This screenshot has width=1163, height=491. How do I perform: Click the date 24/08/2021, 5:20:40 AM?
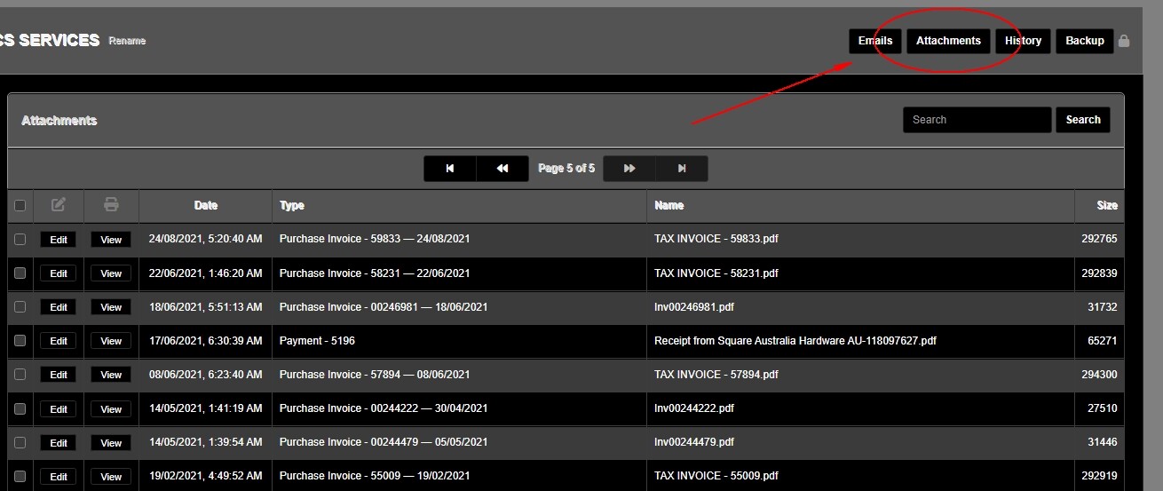pos(206,239)
